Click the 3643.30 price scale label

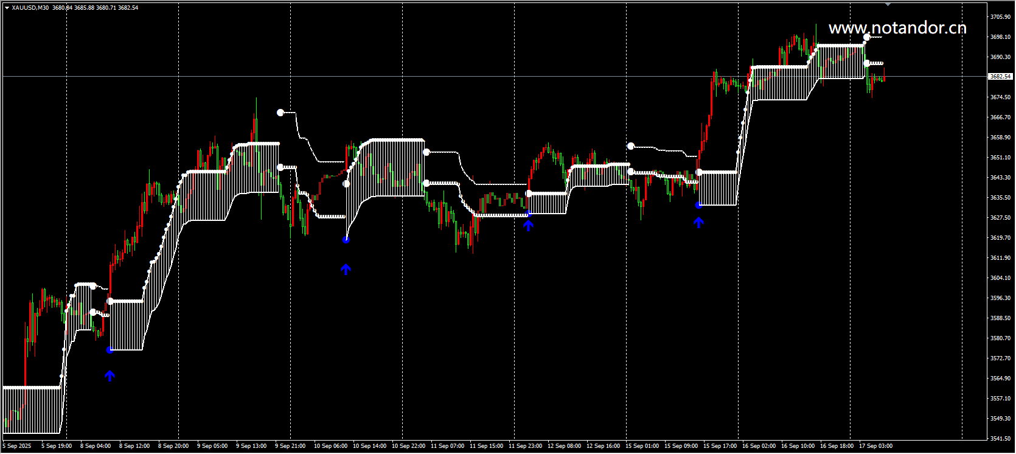pyautogui.click(x=1000, y=178)
